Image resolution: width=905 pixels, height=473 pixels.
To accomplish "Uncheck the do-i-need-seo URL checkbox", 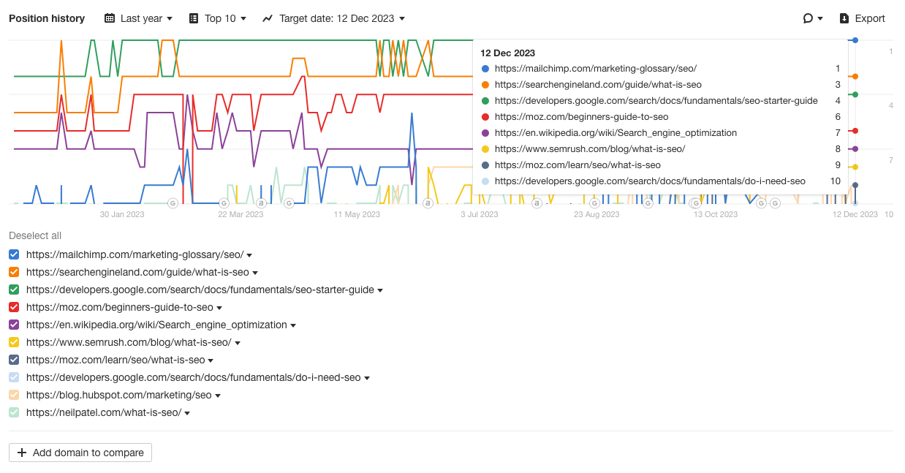I will [14, 377].
